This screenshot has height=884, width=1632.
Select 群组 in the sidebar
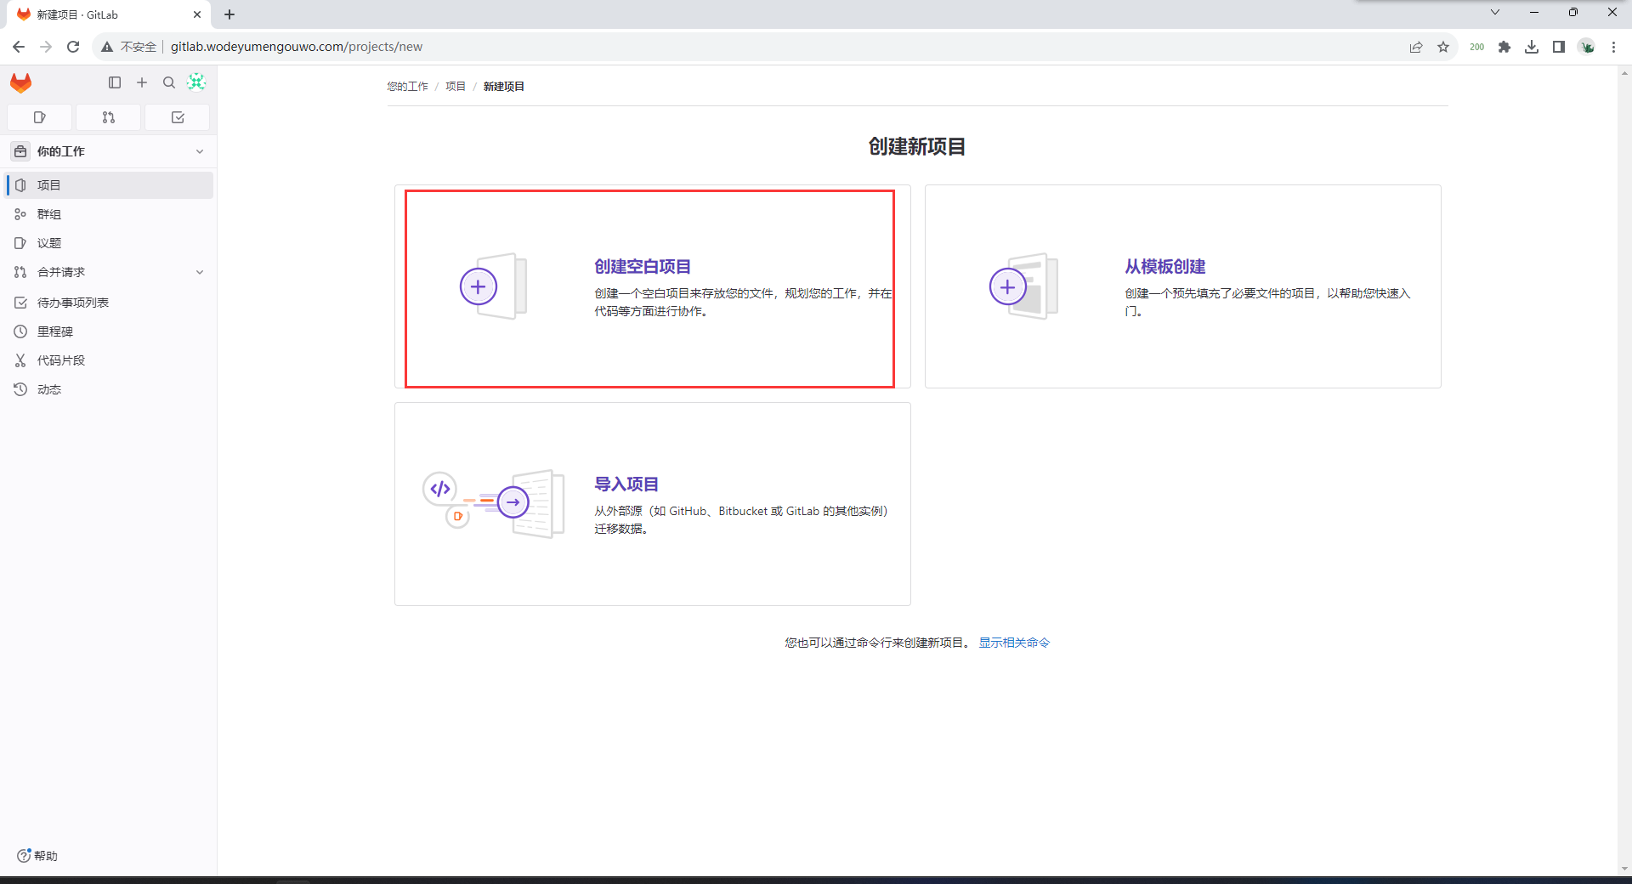(x=49, y=214)
